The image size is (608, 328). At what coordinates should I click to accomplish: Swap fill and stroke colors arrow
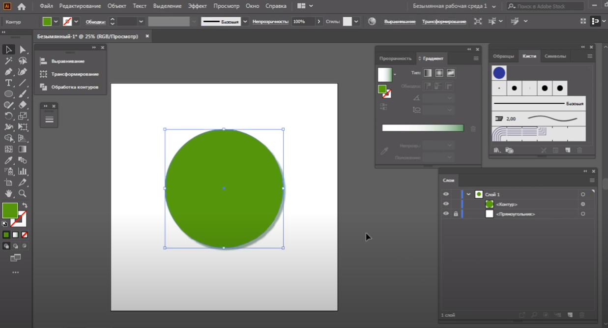[x=25, y=205]
